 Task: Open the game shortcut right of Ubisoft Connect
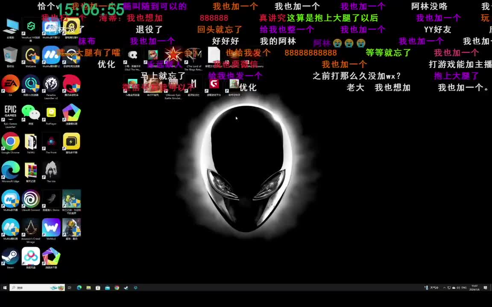pos(51,200)
